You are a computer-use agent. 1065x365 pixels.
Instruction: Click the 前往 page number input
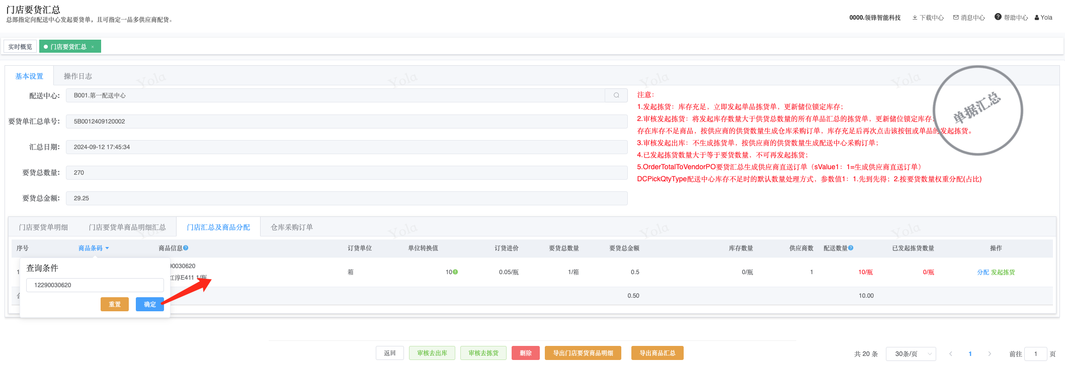pyautogui.click(x=1036, y=354)
